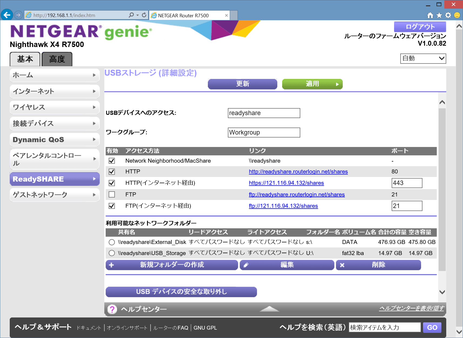463x338 pixels.
Task: Click the help center question mark icon
Action: (x=112, y=309)
